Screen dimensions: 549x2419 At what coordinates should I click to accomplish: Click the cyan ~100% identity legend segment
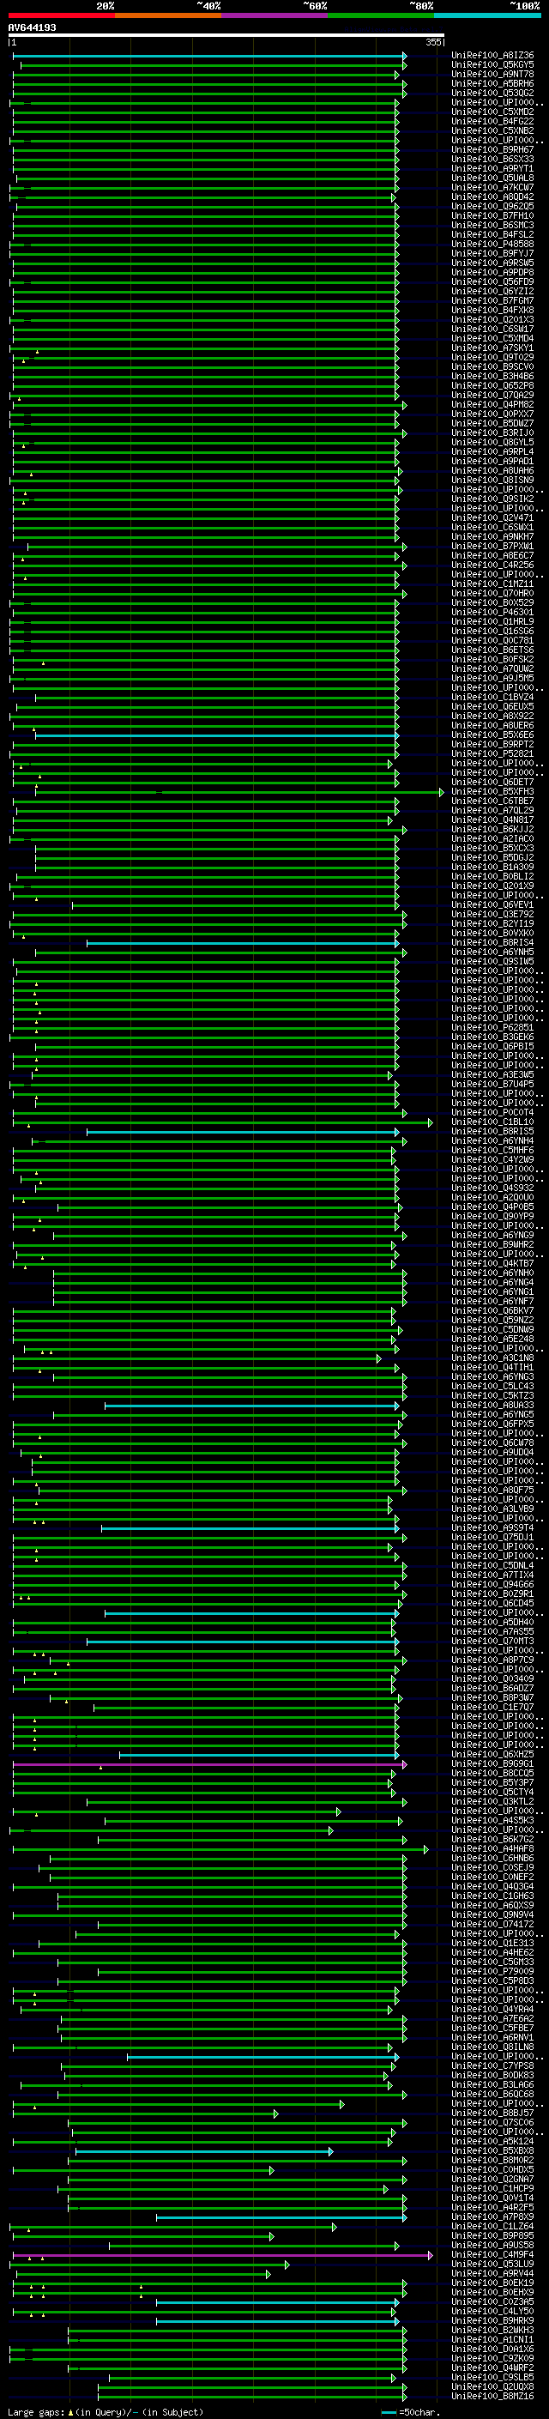click(x=487, y=15)
